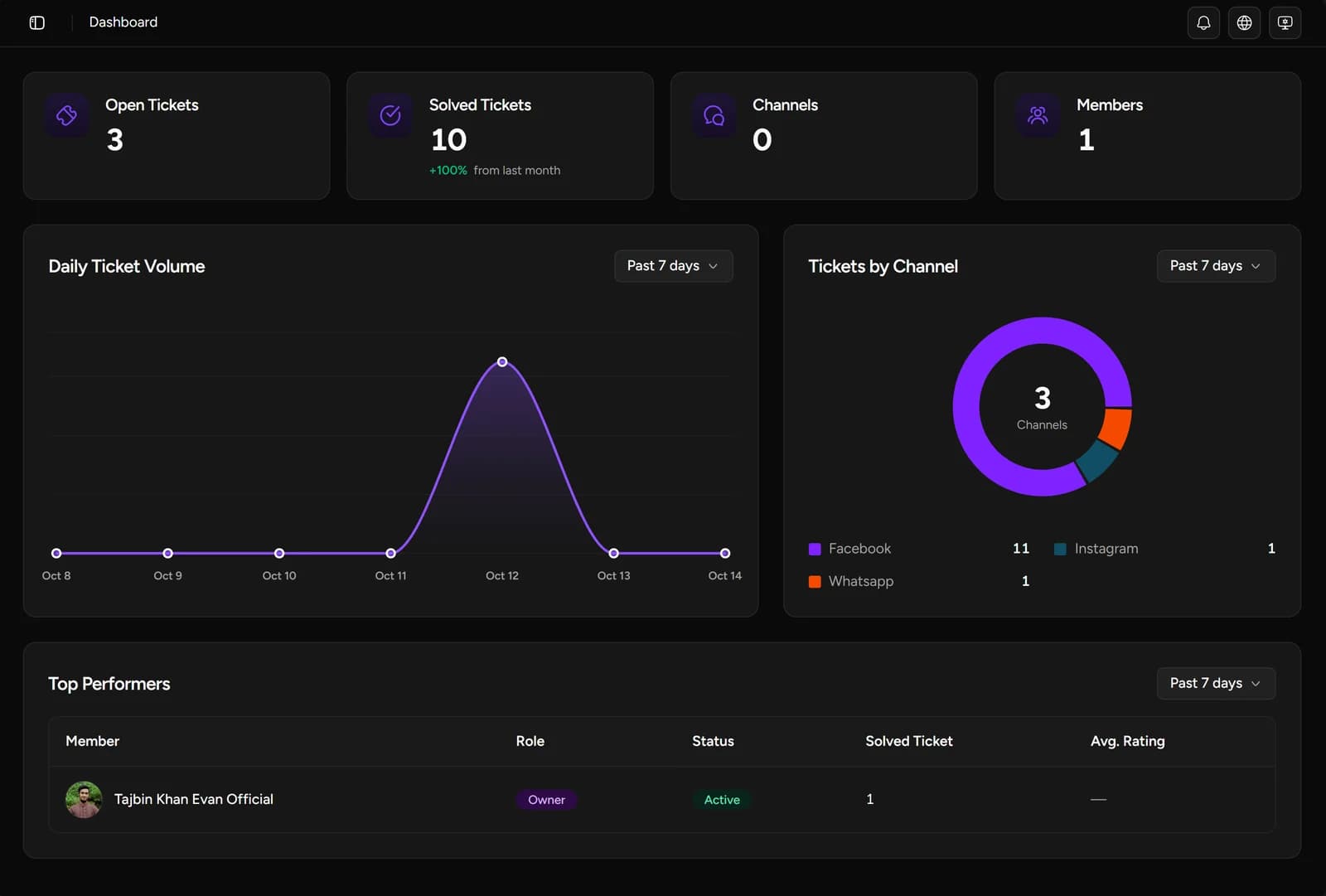This screenshot has width=1326, height=896.
Task: Click the Avg. Rating column header
Action: point(1128,741)
